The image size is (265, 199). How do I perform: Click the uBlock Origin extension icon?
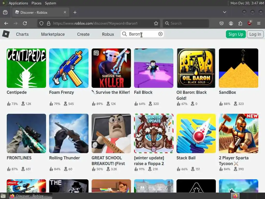(249, 23)
